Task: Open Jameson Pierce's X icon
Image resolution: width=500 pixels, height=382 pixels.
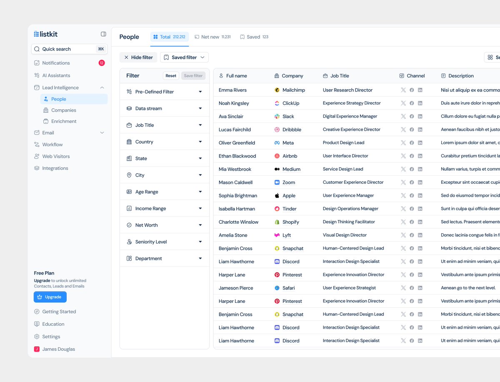Action: point(403,288)
